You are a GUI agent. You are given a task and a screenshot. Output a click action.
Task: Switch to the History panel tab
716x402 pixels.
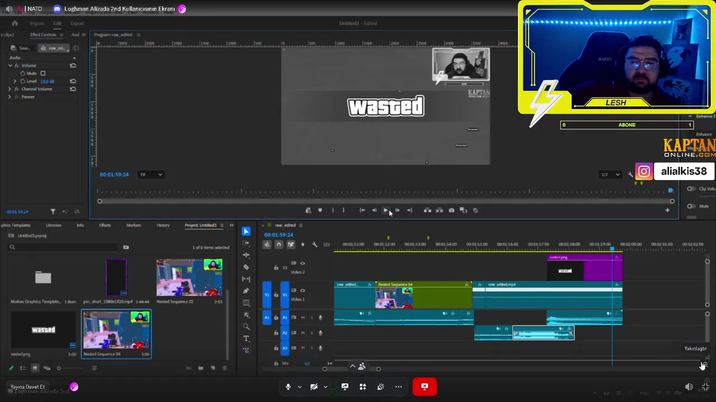[163, 225]
